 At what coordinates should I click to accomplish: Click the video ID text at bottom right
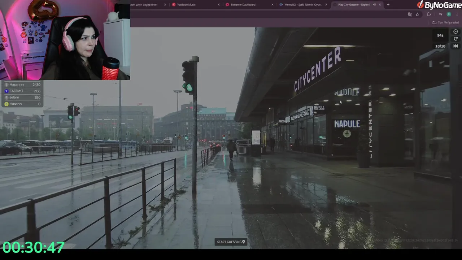click(x=416, y=240)
